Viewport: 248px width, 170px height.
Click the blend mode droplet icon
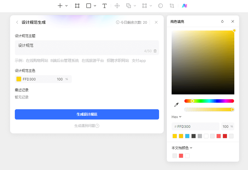click(x=222, y=21)
